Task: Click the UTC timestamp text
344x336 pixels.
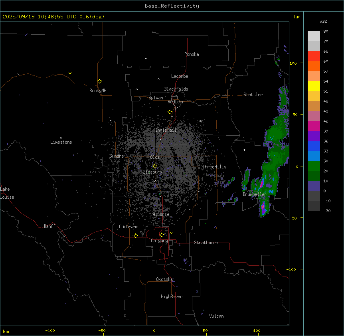Action: pos(53,17)
